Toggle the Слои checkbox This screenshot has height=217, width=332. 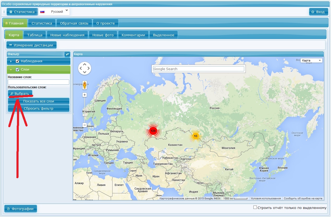pos(18,70)
